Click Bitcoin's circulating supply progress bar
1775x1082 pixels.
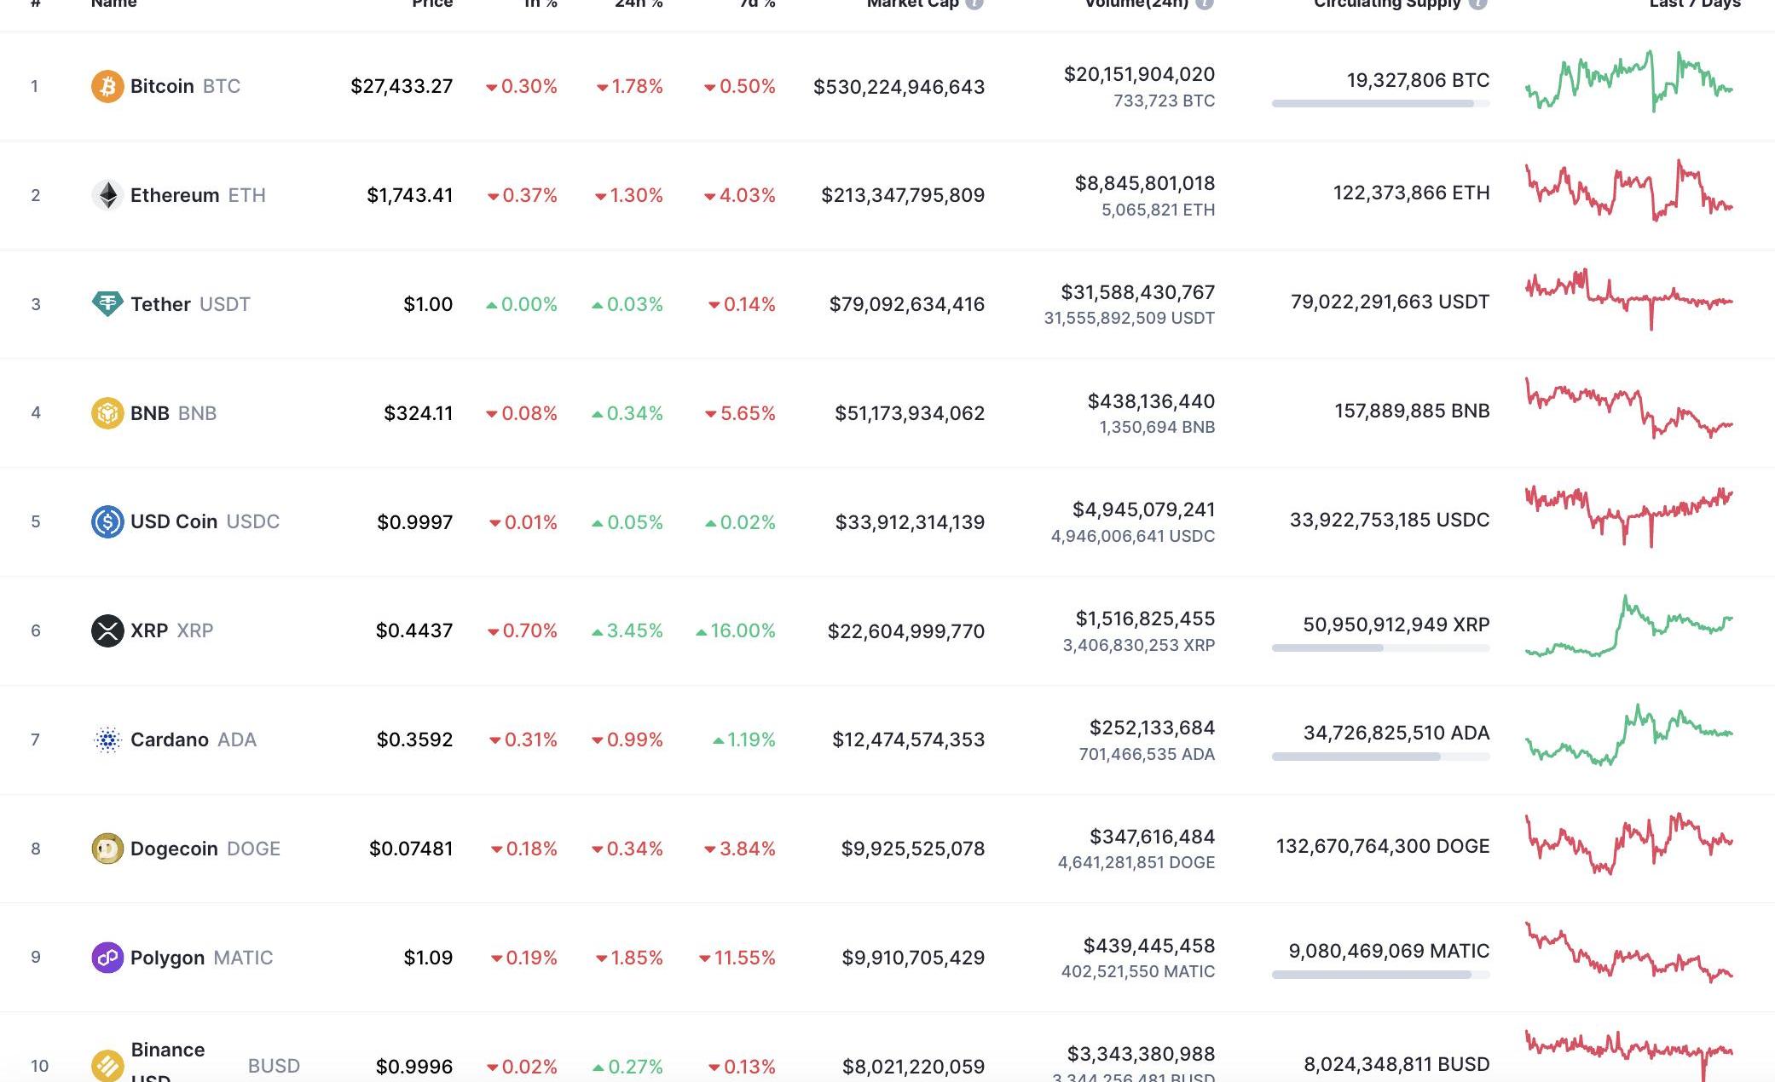[x=1380, y=104]
